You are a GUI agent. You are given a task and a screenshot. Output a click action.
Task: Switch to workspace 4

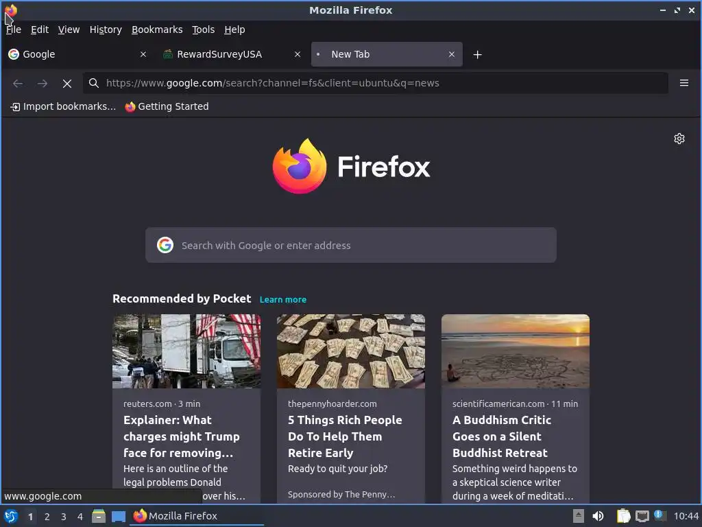coord(80,517)
